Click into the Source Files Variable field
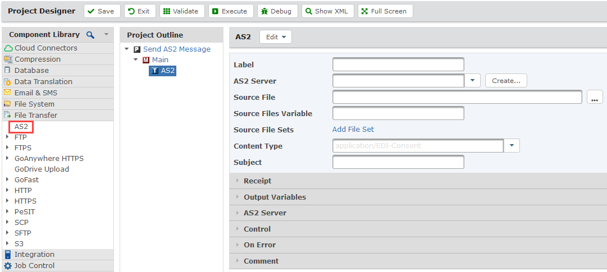Screen dimensions: 607x272 click(x=398, y=113)
